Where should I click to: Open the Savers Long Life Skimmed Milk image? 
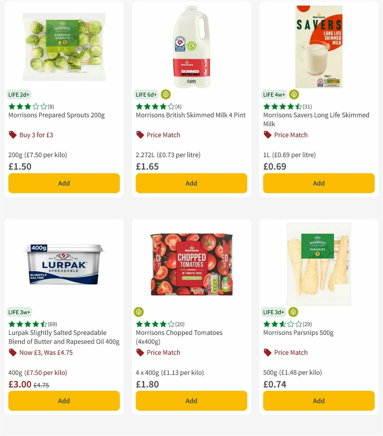[x=319, y=45]
